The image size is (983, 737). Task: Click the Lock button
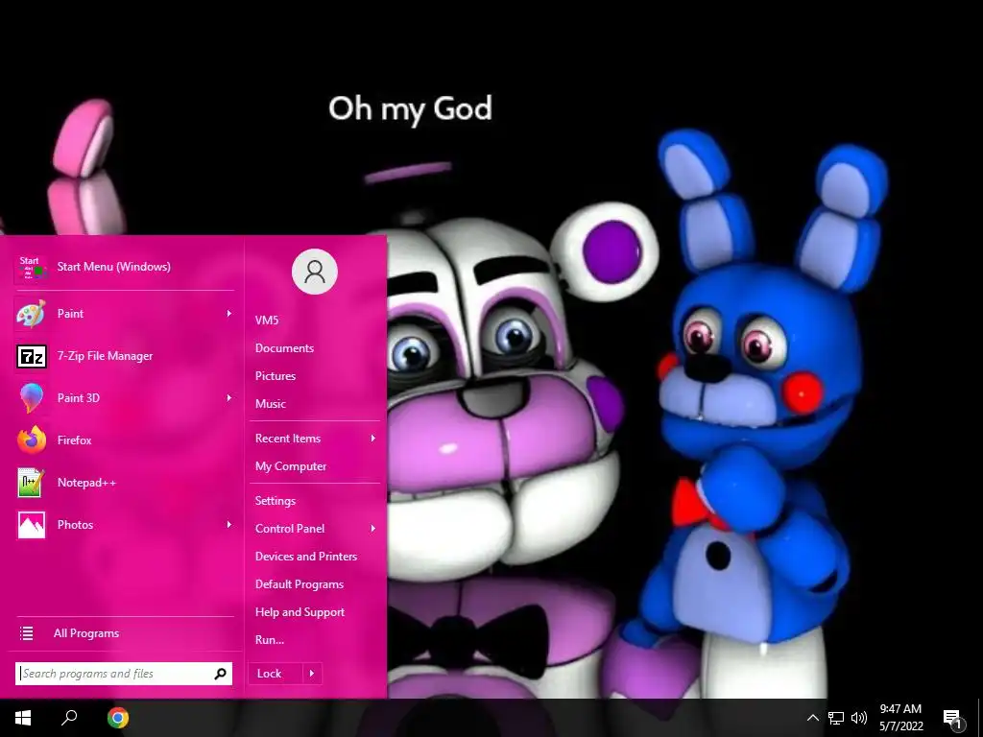coord(276,674)
